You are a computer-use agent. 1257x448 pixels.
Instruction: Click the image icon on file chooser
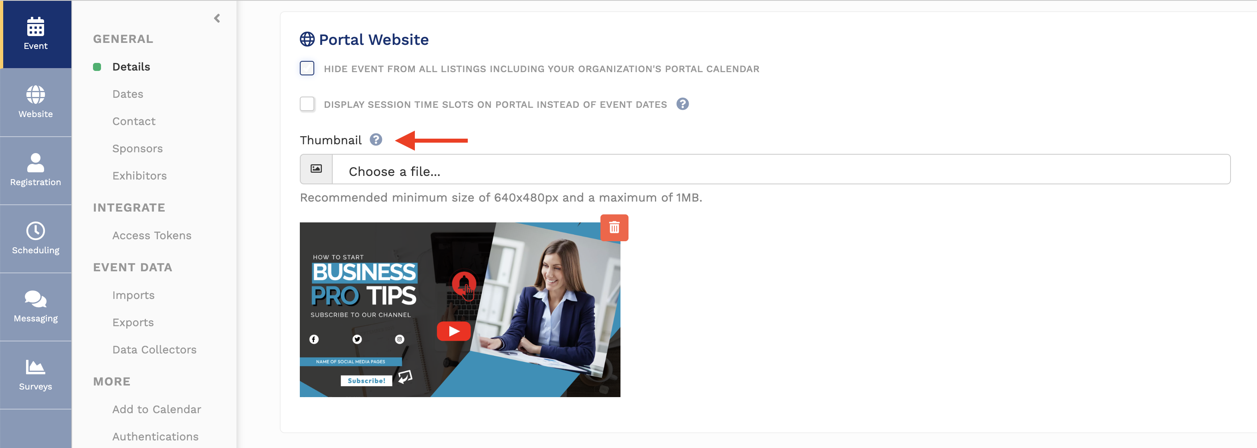pyautogui.click(x=316, y=169)
